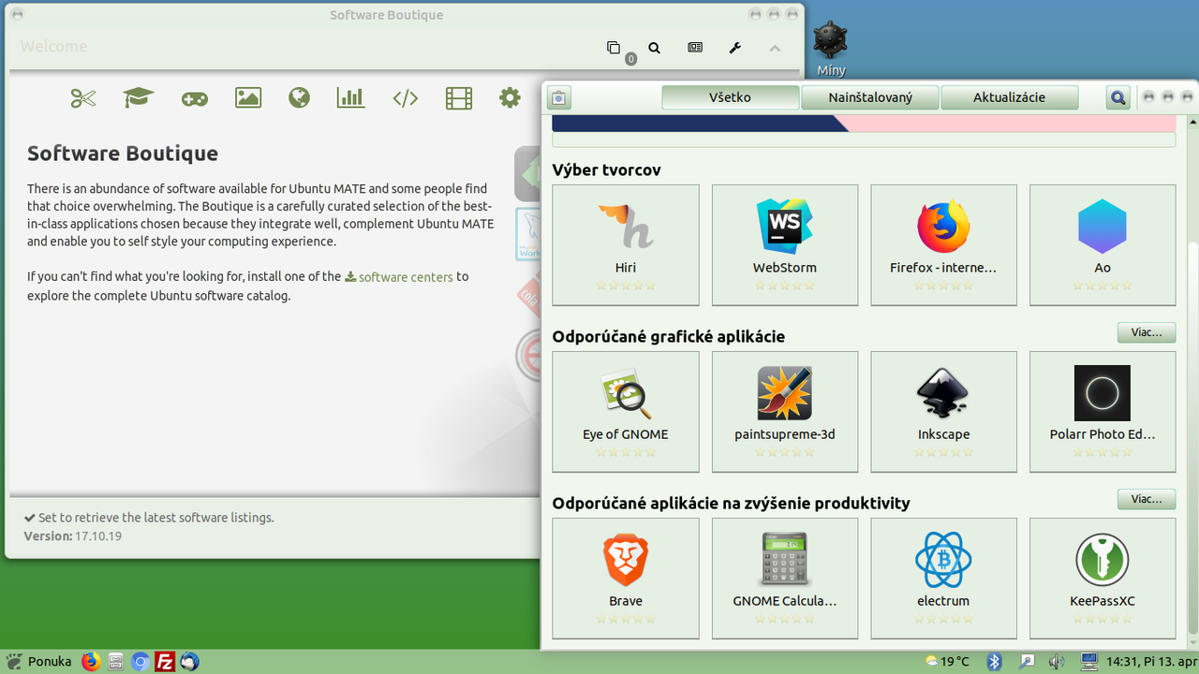Click the star rating under Inkscape

coord(944,452)
